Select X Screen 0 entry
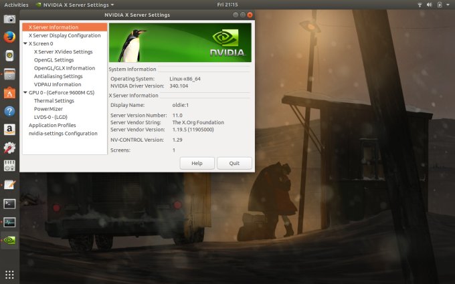The height and width of the screenshot is (284, 455). coord(41,43)
